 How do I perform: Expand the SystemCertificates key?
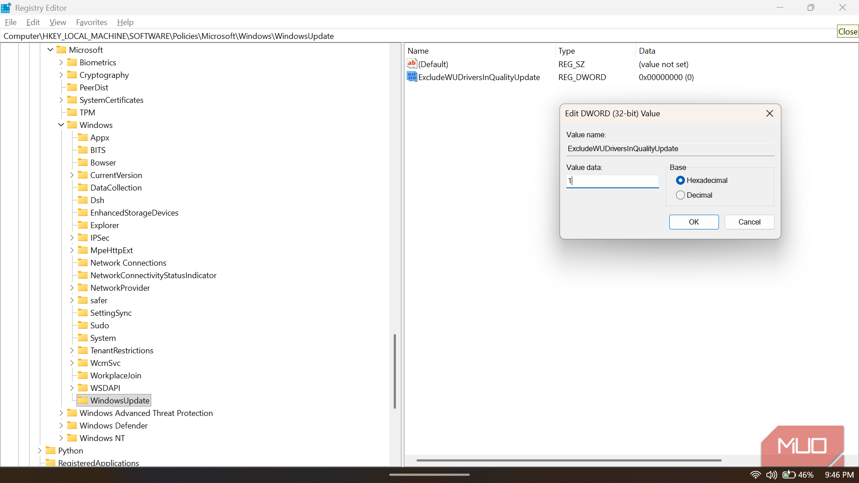[x=61, y=100]
